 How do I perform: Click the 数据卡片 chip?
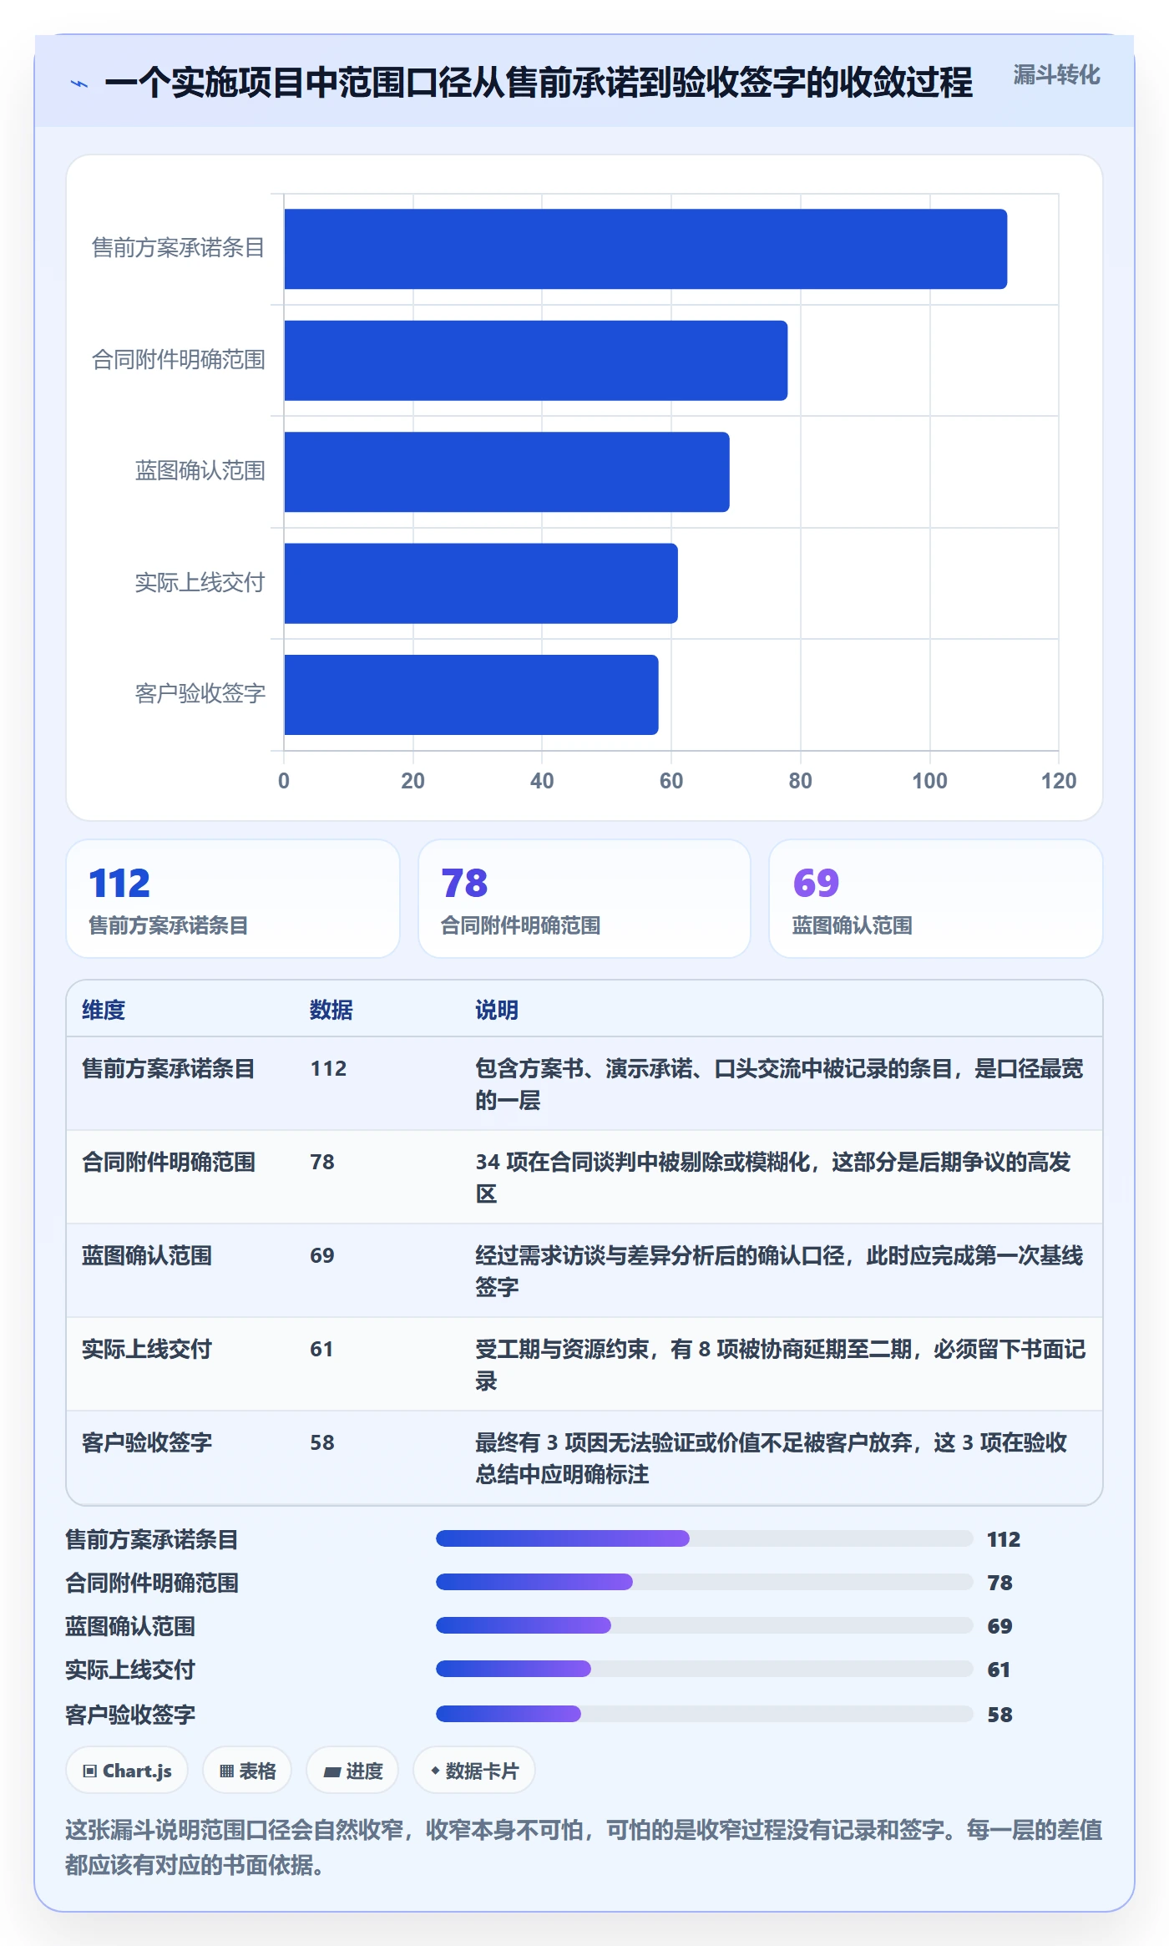tap(474, 1771)
